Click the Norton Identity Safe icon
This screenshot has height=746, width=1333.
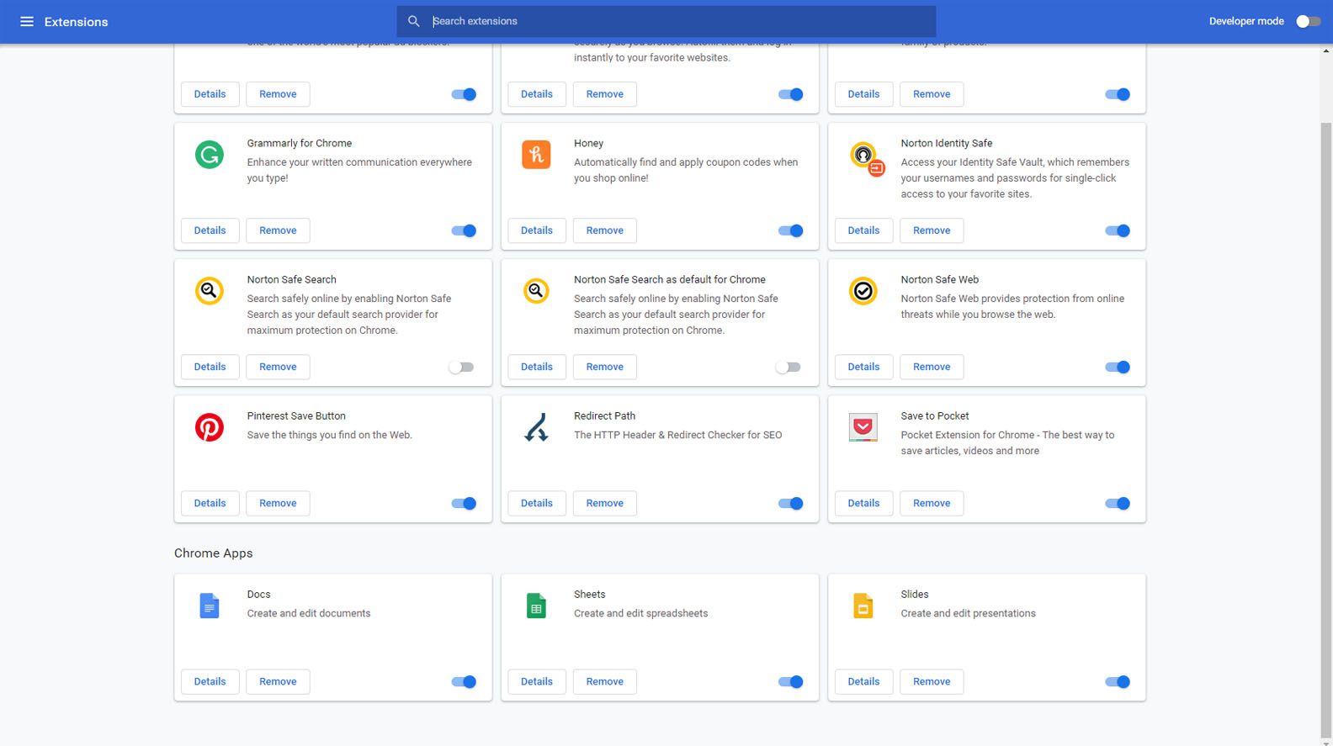(x=867, y=157)
